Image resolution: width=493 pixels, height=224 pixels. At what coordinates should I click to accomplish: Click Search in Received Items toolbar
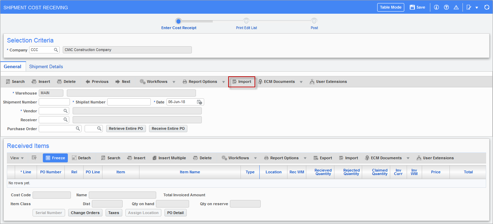[110, 158]
